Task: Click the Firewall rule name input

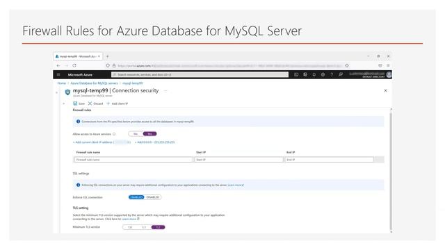Action: click(133, 160)
